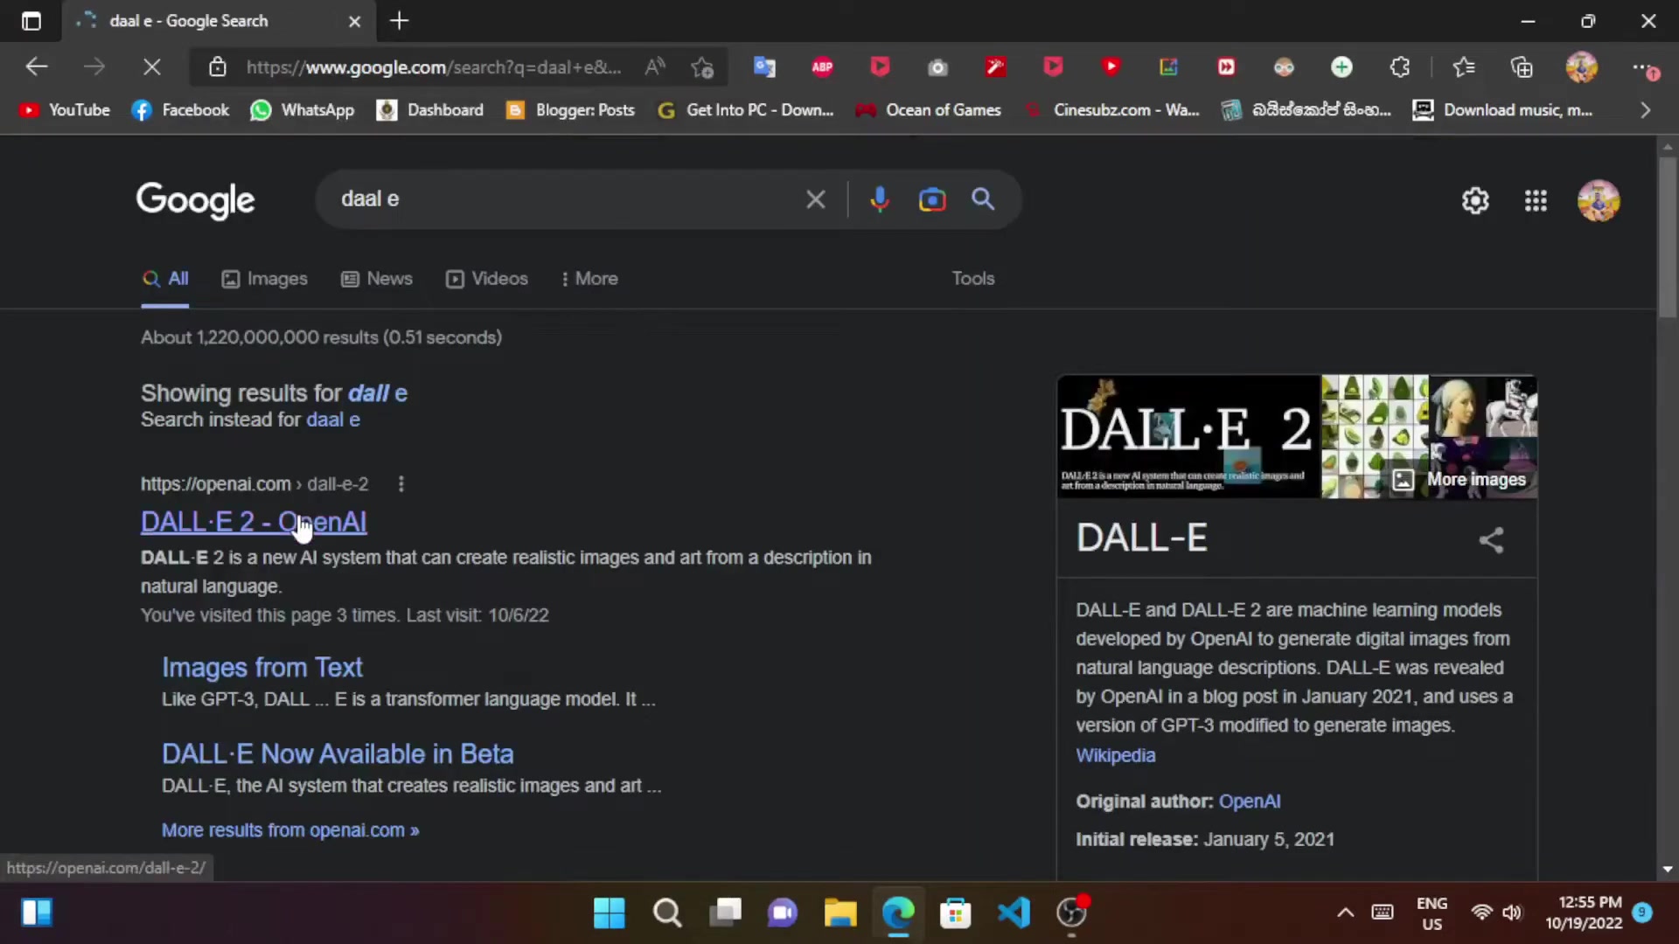The height and width of the screenshot is (944, 1679).
Task: Open Visual Studio Code from taskbar
Action: [1014, 913]
